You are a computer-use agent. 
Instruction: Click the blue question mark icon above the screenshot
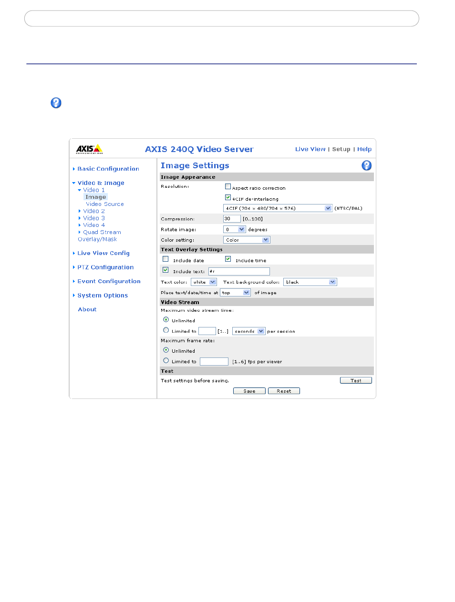click(x=56, y=103)
